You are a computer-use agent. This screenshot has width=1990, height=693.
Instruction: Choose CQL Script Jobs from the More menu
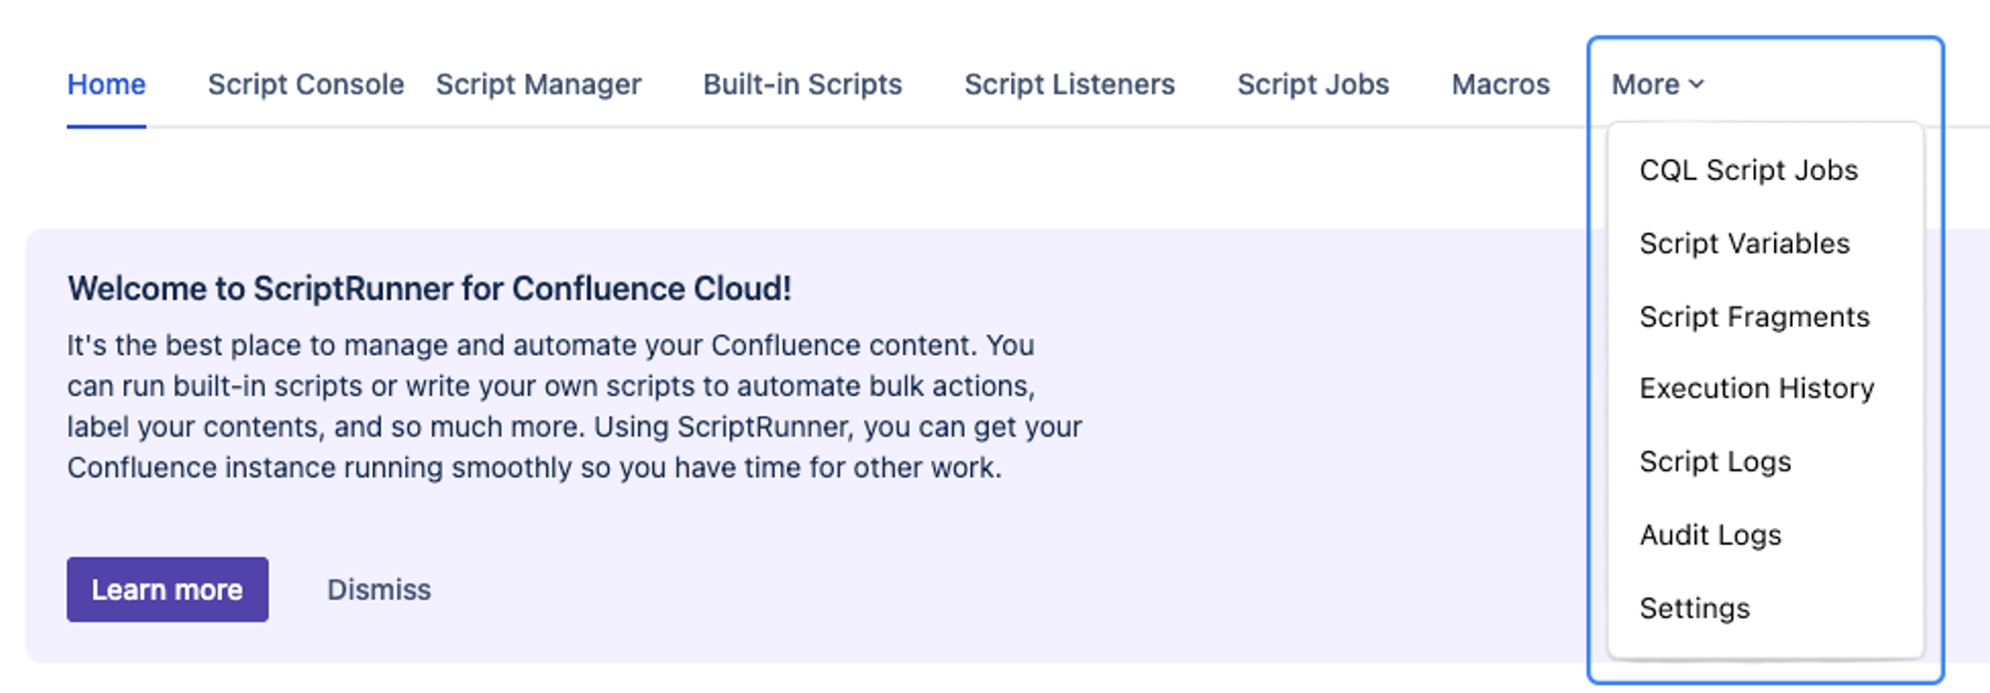1748,170
